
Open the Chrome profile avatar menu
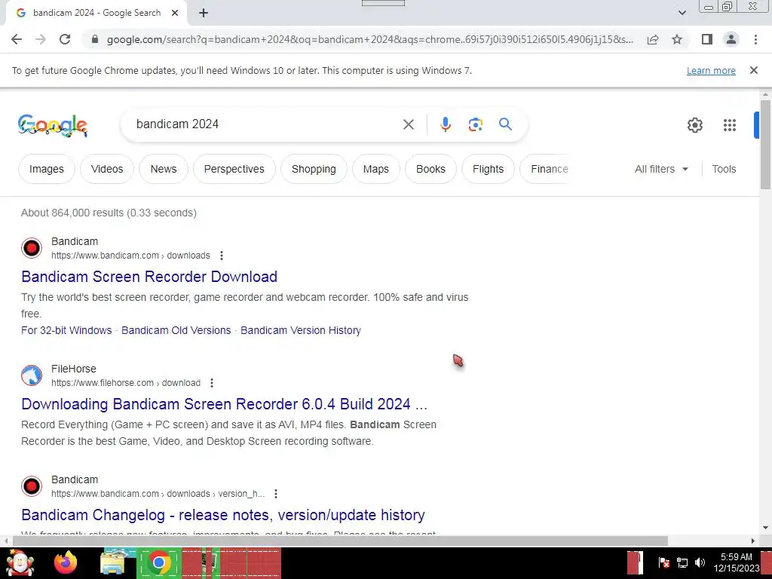pyautogui.click(x=731, y=39)
